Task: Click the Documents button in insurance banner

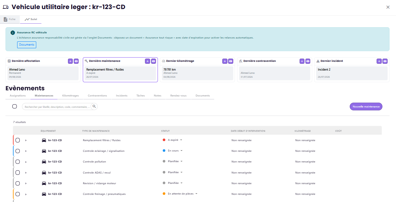Action: (x=27, y=45)
